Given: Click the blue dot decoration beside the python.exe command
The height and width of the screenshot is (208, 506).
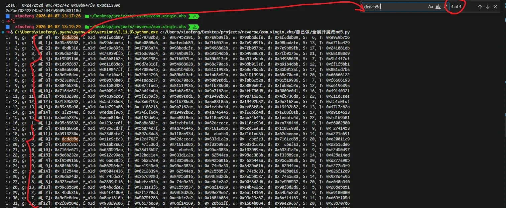Looking at the screenshot, I should [3, 32].
